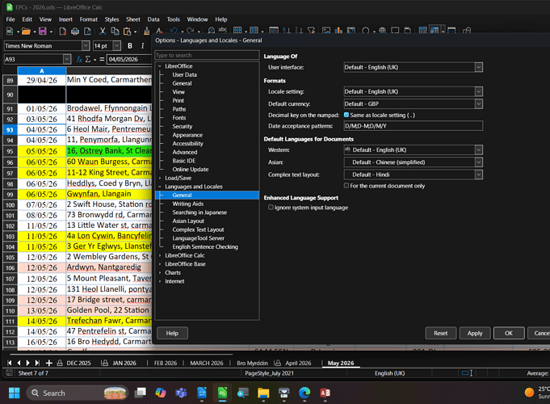Run the spelling check
The height and width of the screenshot is (404, 550).
pos(223,31)
